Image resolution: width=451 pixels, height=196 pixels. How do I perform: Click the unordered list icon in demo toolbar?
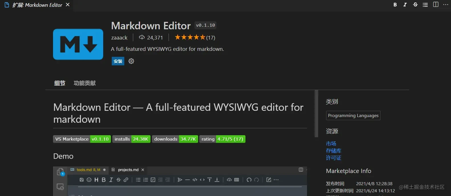tap(138, 180)
